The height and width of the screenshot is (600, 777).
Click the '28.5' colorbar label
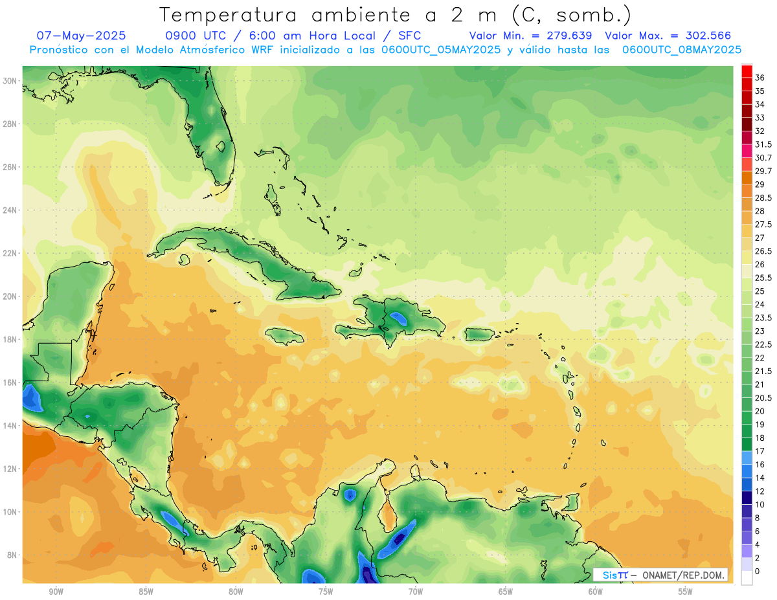(763, 198)
